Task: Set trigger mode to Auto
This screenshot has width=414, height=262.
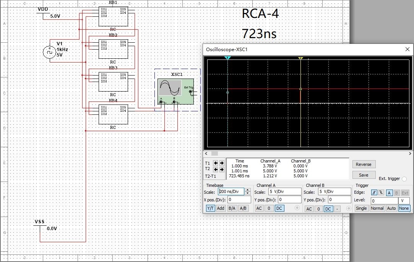Action: click(x=391, y=208)
